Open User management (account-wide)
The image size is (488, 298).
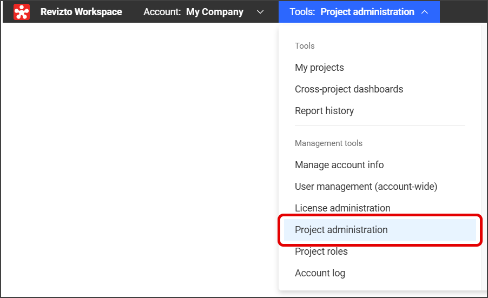366,187
